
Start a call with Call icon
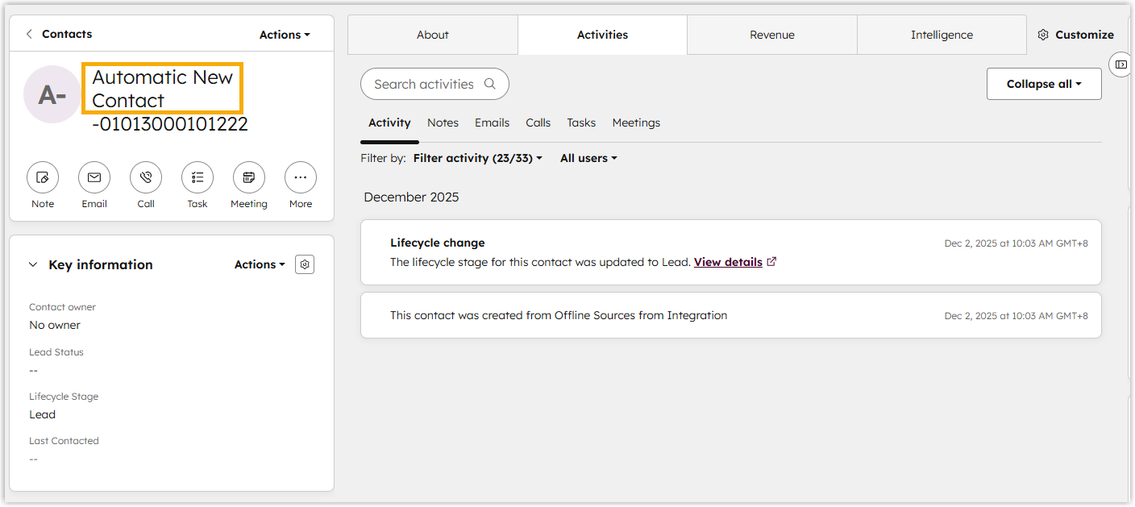146,177
